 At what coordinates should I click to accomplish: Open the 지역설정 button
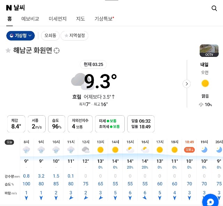[75, 36]
